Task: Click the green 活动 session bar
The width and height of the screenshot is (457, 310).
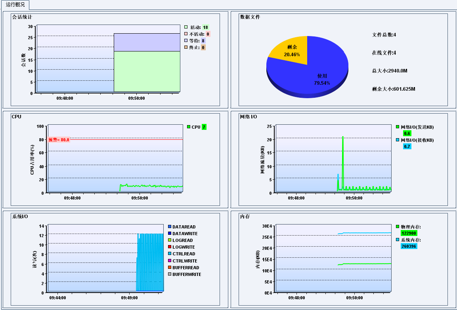Action: pos(147,71)
